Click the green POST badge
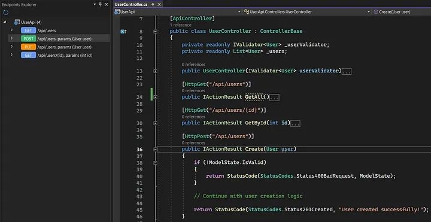The width and height of the screenshot is (431, 222). point(28,39)
